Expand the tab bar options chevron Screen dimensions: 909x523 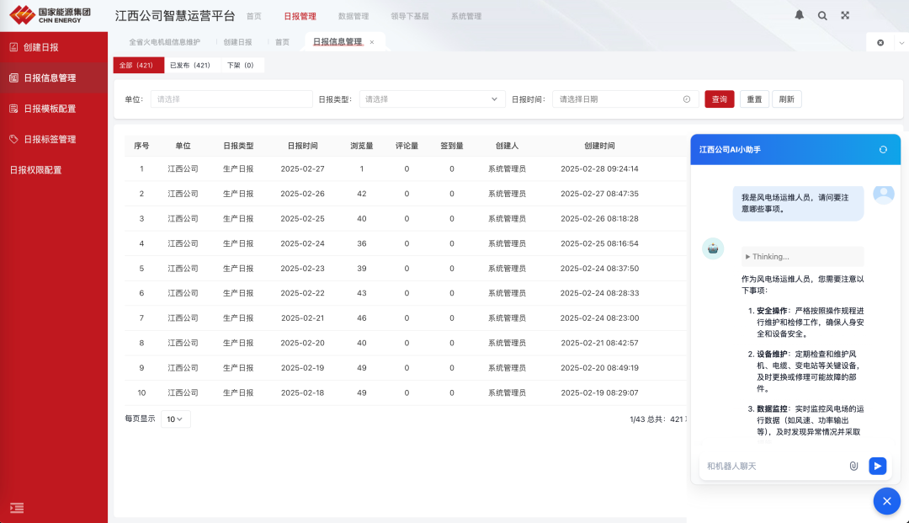[x=901, y=42]
